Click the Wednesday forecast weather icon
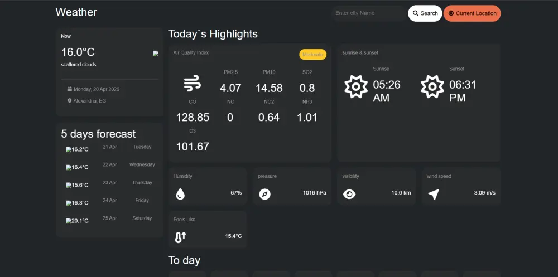The height and width of the screenshot is (277, 558). 69,167
